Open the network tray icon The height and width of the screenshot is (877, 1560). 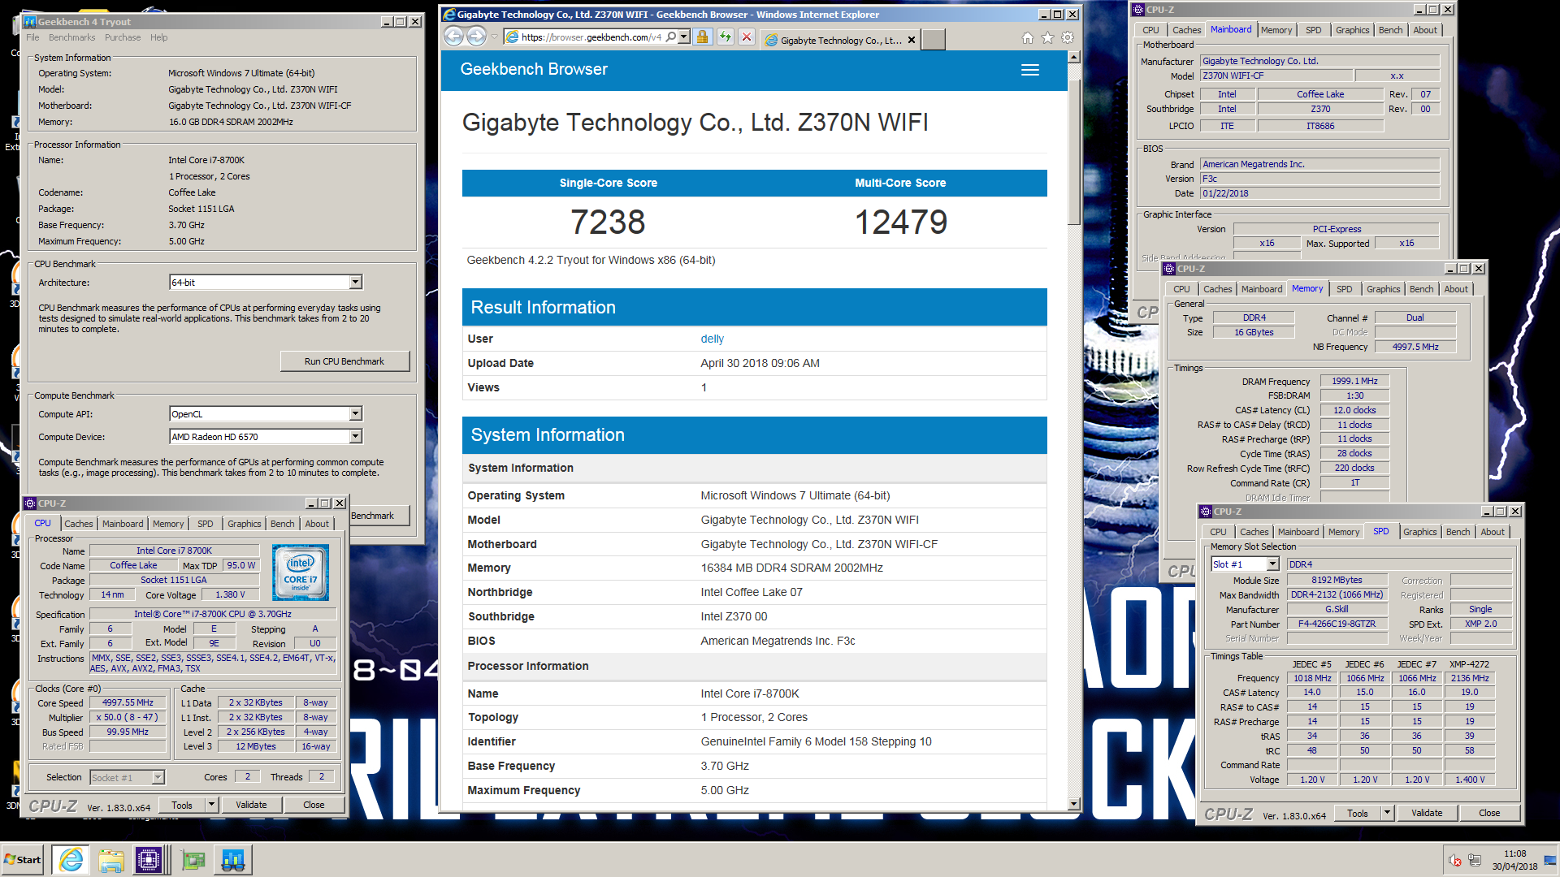(1475, 860)
